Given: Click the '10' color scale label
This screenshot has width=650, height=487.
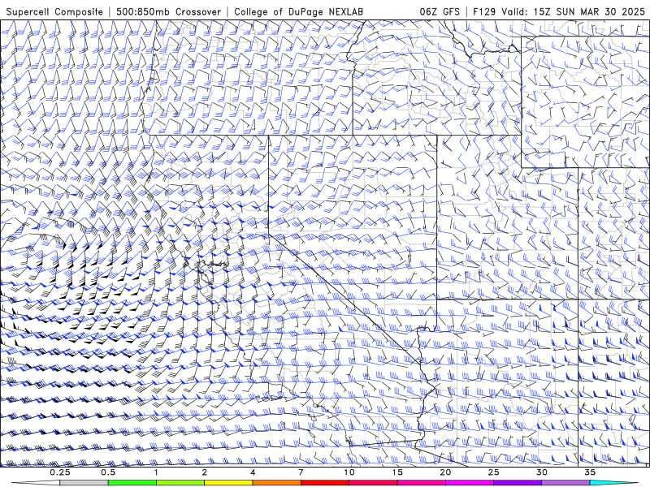Looking at the screenshot, I should coord(349,472).
